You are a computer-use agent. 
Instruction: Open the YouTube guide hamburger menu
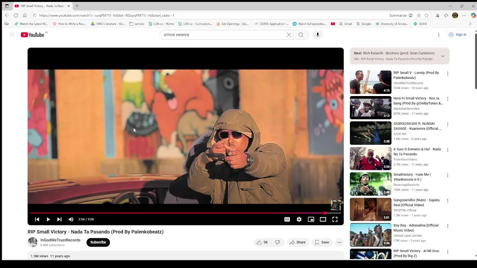(x=12, y=35)
